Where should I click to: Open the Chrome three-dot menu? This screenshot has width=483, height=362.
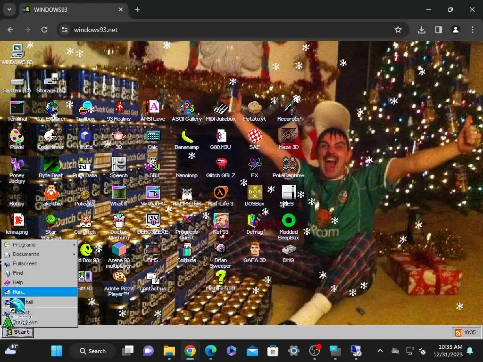pos(473,30)
